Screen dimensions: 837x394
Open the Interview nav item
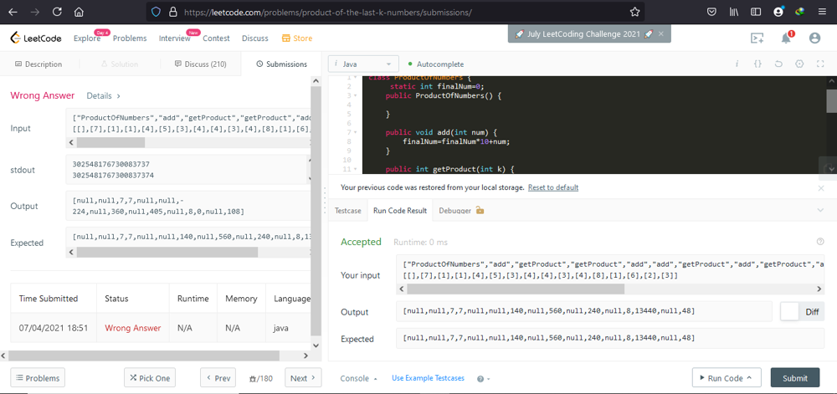175,38
